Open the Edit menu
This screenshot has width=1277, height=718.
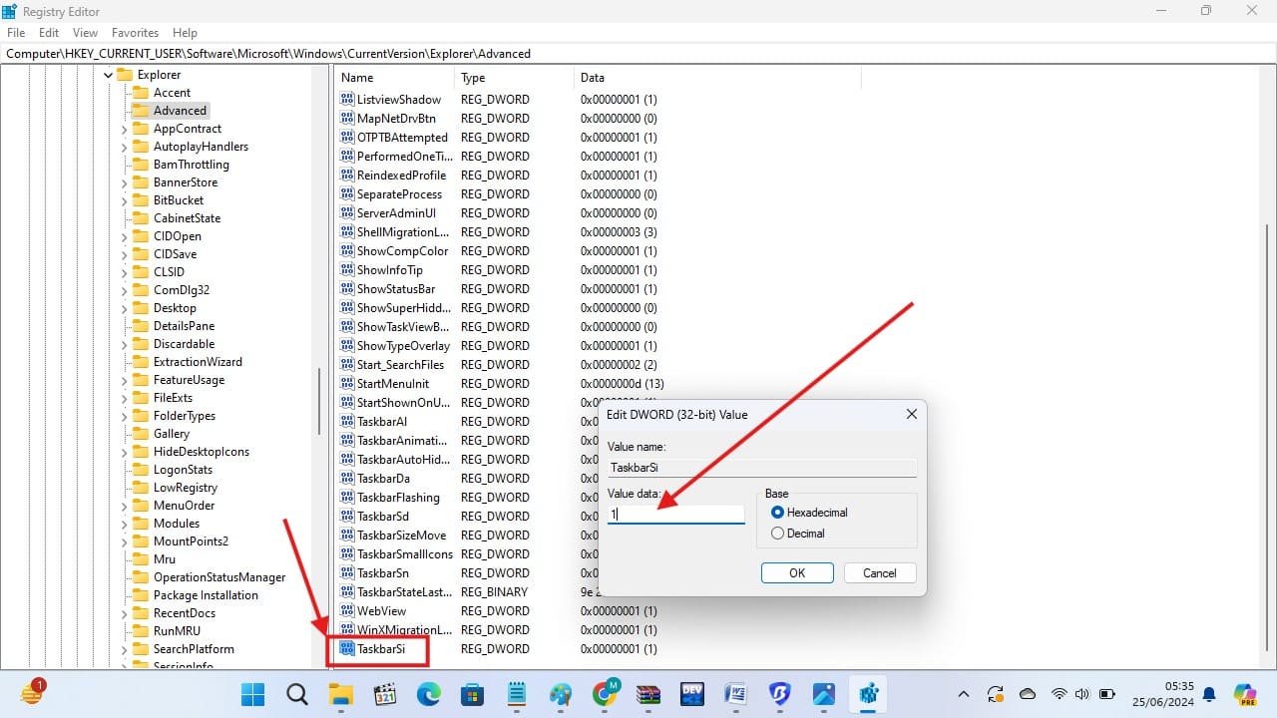tap(48, 32)
